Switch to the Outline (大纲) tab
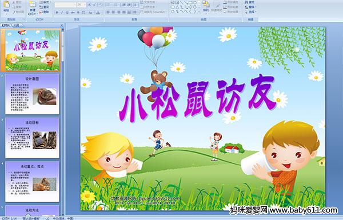The height and width of the screenshot is (220, 343). [17, 25]
